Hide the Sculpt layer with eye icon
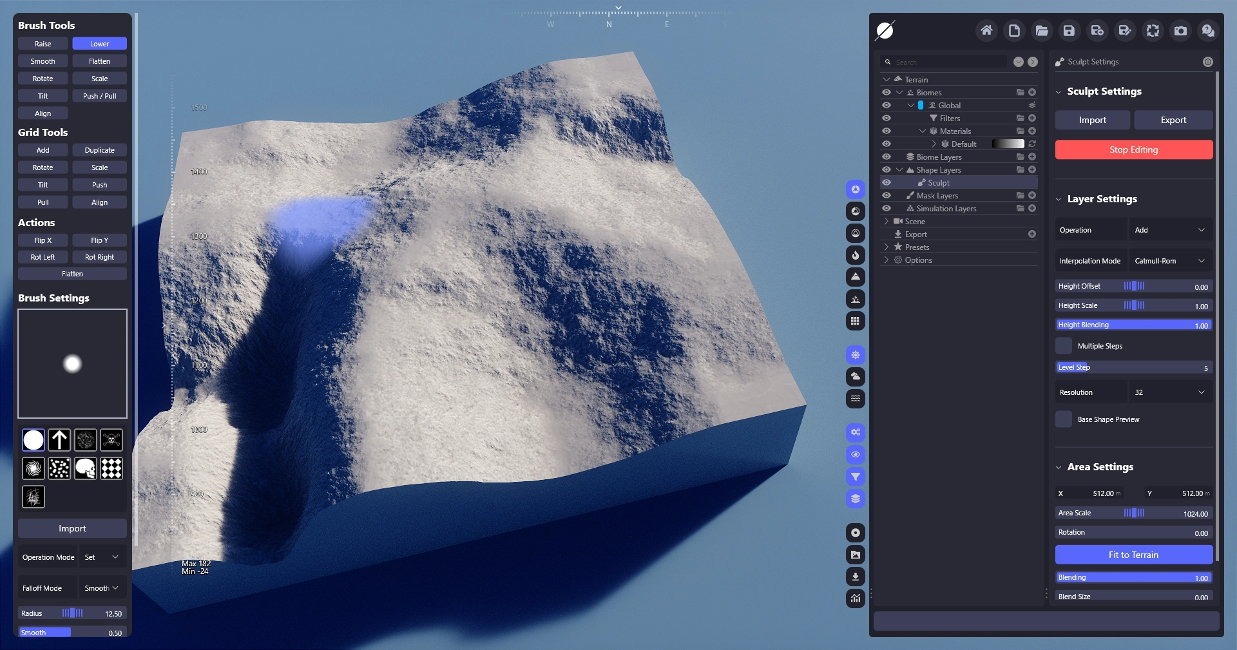 [887, 183]
